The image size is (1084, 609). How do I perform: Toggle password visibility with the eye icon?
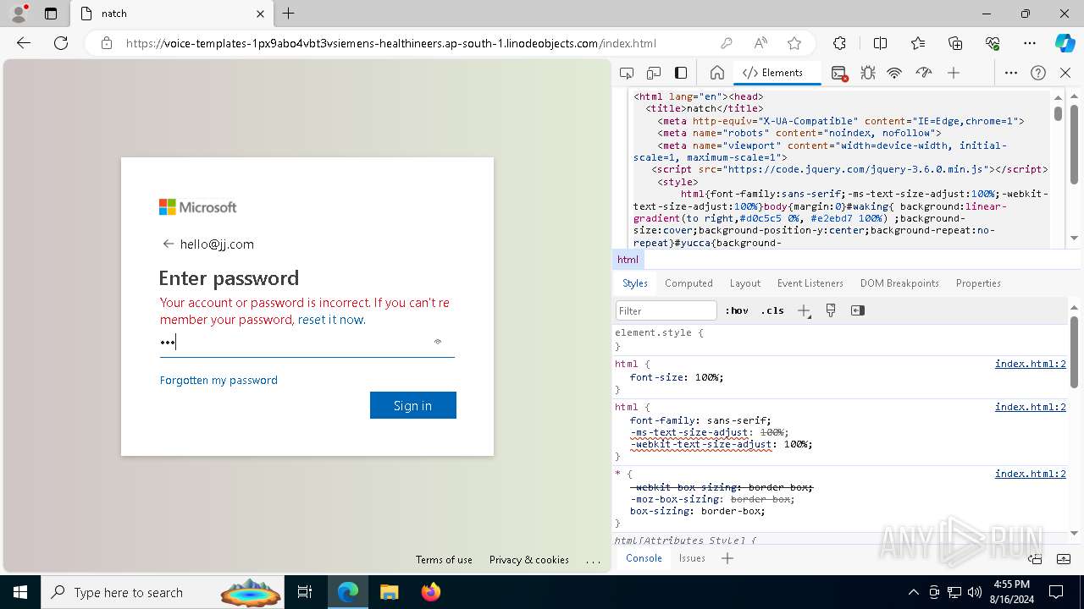pyautogui.click(x=438, y=342)
